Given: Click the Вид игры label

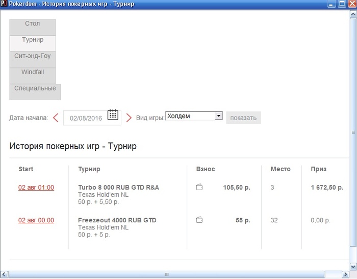Looking at the screenshot, I should pos(150,118).
